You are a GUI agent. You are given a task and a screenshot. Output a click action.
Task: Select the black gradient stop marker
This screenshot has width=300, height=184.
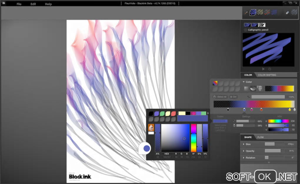(228, 109)
